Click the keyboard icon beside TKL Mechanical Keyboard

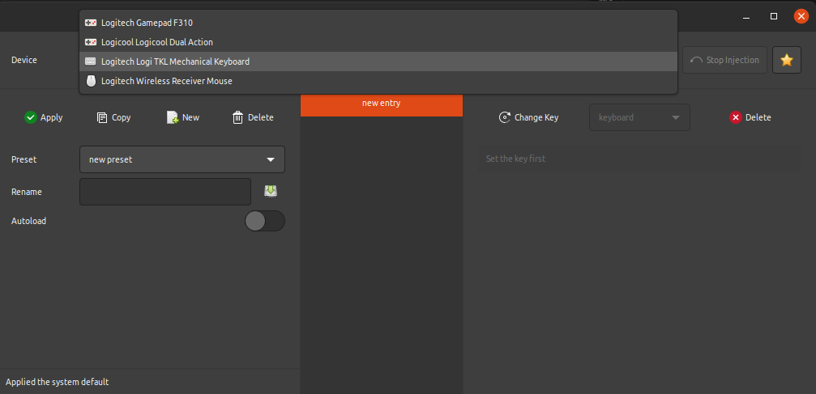coord(91,61)
